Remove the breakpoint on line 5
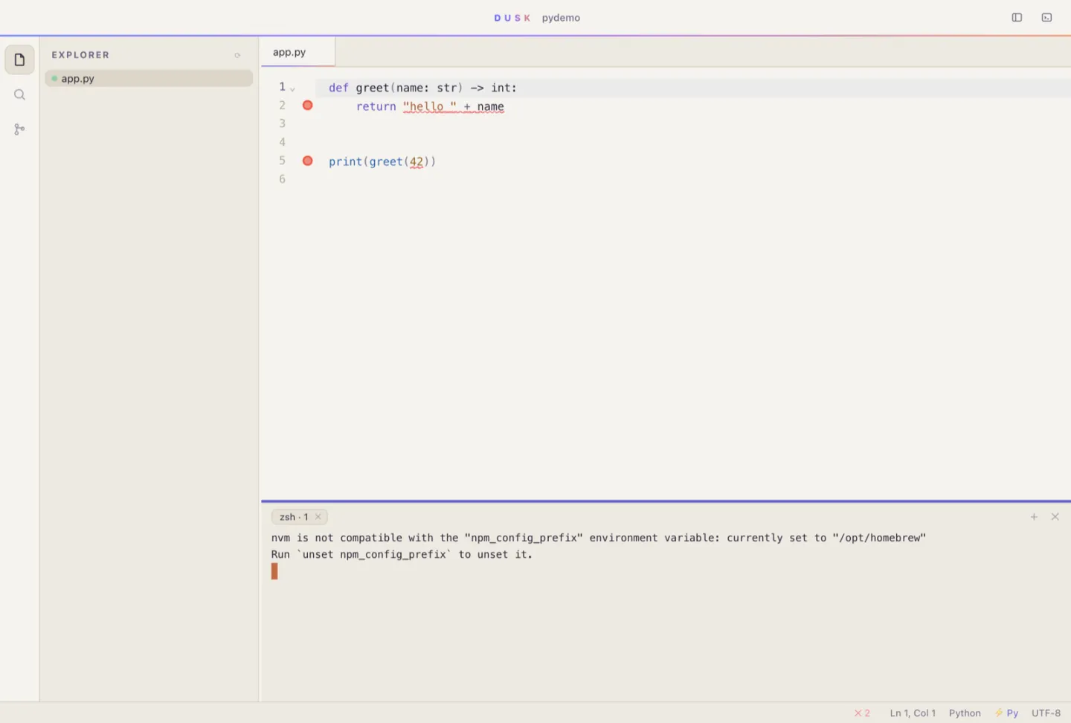The width and height of the screenshot is (1071, 723). [307, 161]
